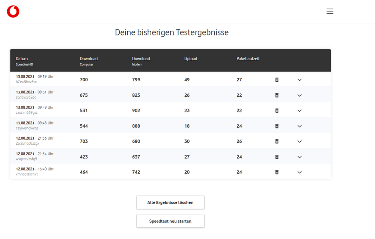Click Speedtest-ID vmncqxtsch7t
Viewport: 375px width, 239px height.
pyautogui.click(x=27, y=174)
